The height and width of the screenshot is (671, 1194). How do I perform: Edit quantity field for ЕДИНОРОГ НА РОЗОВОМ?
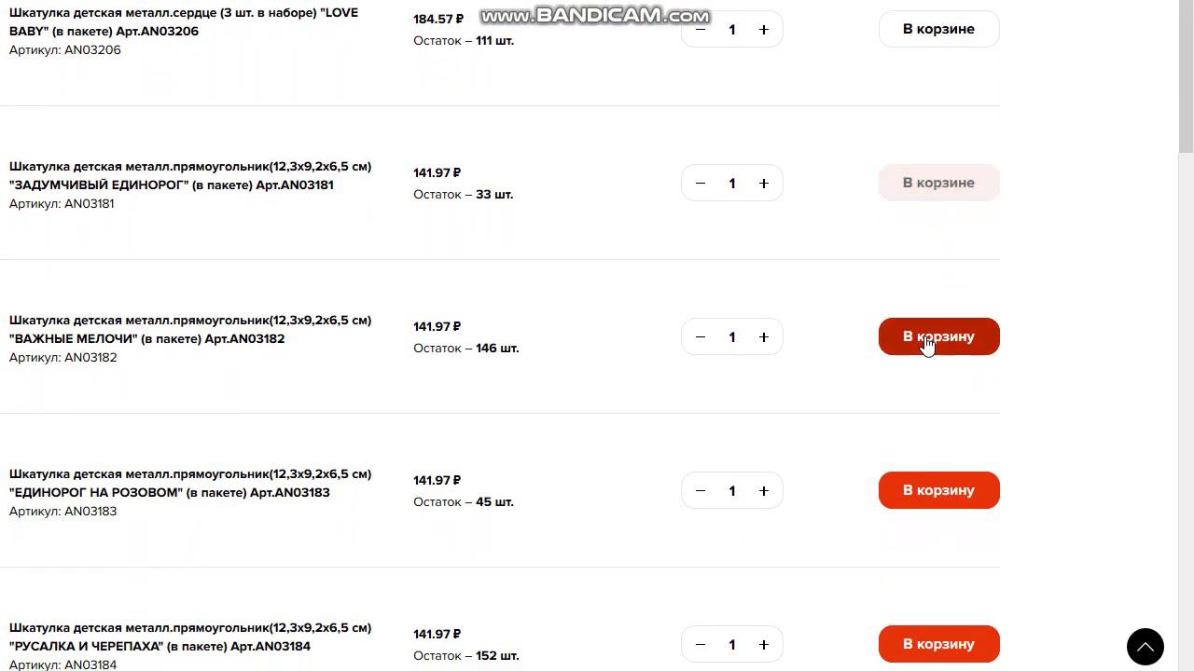click(732, 491)
